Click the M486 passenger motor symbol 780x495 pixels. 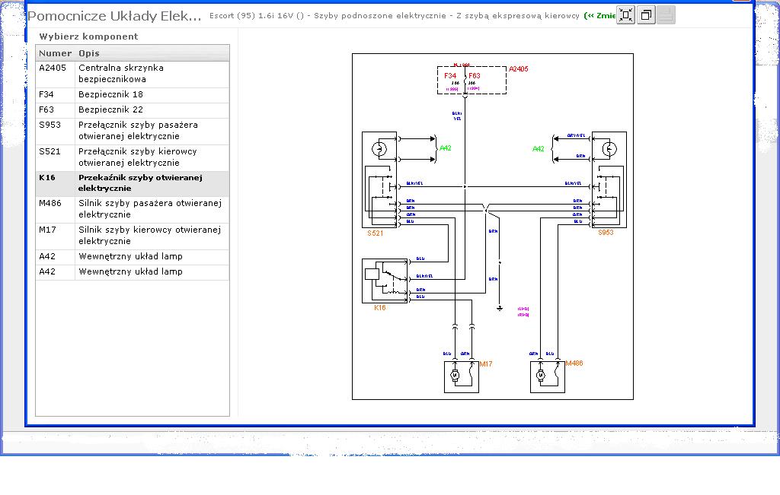[x=541, y=375]
